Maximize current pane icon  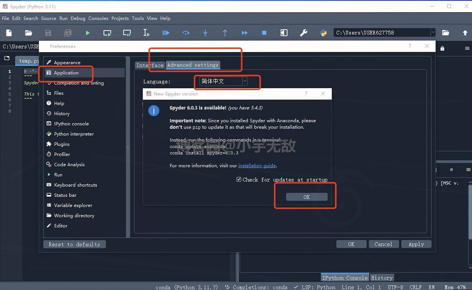coord(284,33)
